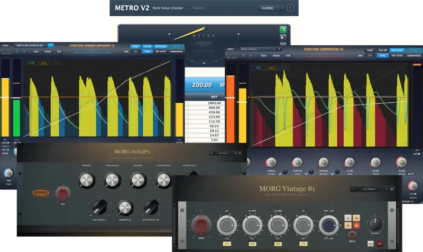Viewport: 423px width, 252px height.
Task: Toggle HIDEF in Upward Expander
Action: point(135,46)
